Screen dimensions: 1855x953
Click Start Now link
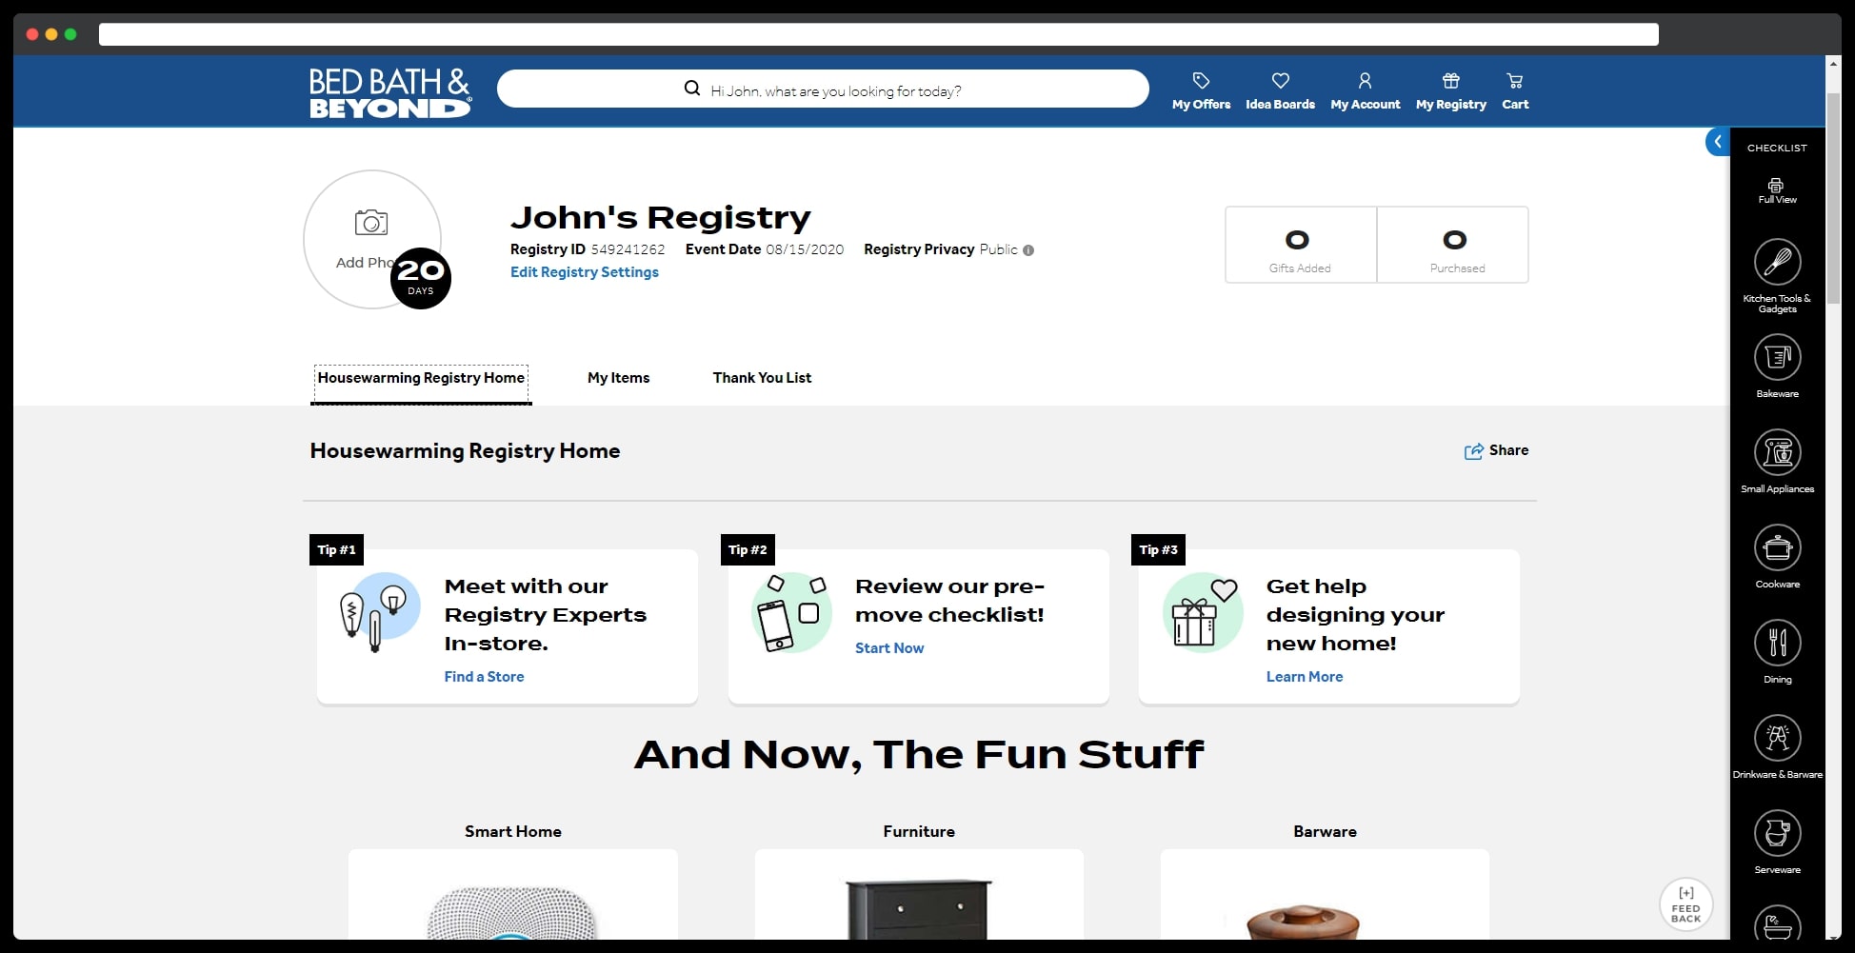click(x=889, y=648)
